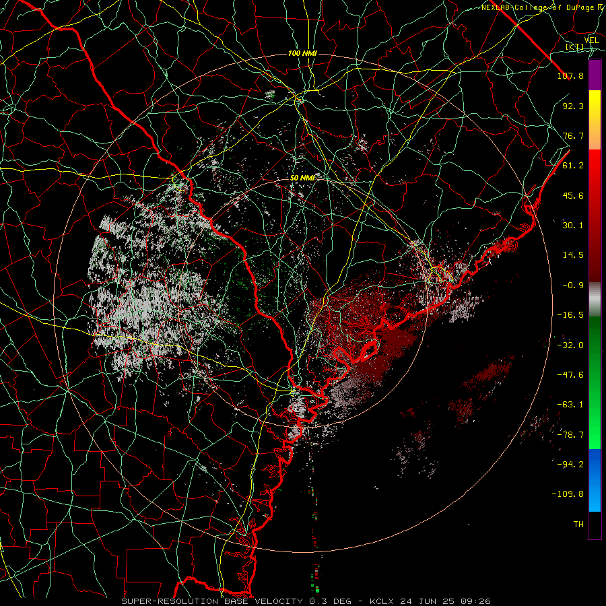Click the [KT] units label
Viewport: 606px width, 606px height.
575,46
